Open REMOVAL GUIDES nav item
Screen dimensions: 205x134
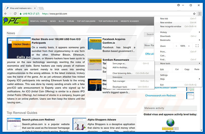(x=38, y=21)
